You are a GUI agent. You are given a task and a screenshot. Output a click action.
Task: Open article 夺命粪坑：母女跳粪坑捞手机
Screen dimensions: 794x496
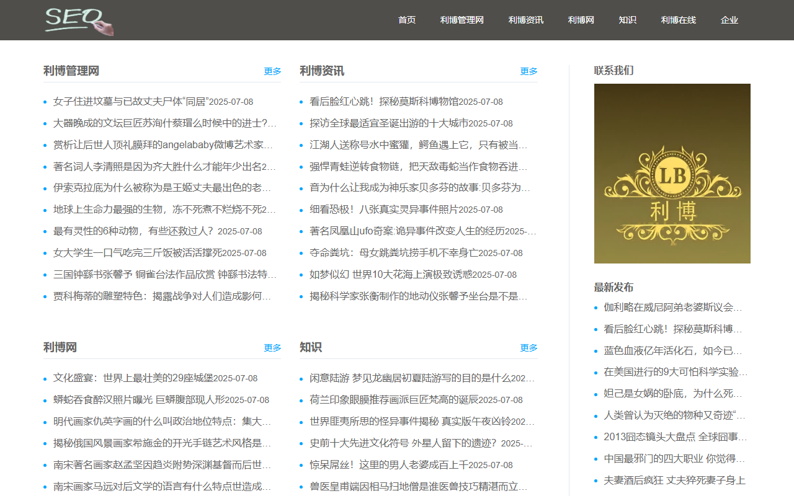click(394, 253)
